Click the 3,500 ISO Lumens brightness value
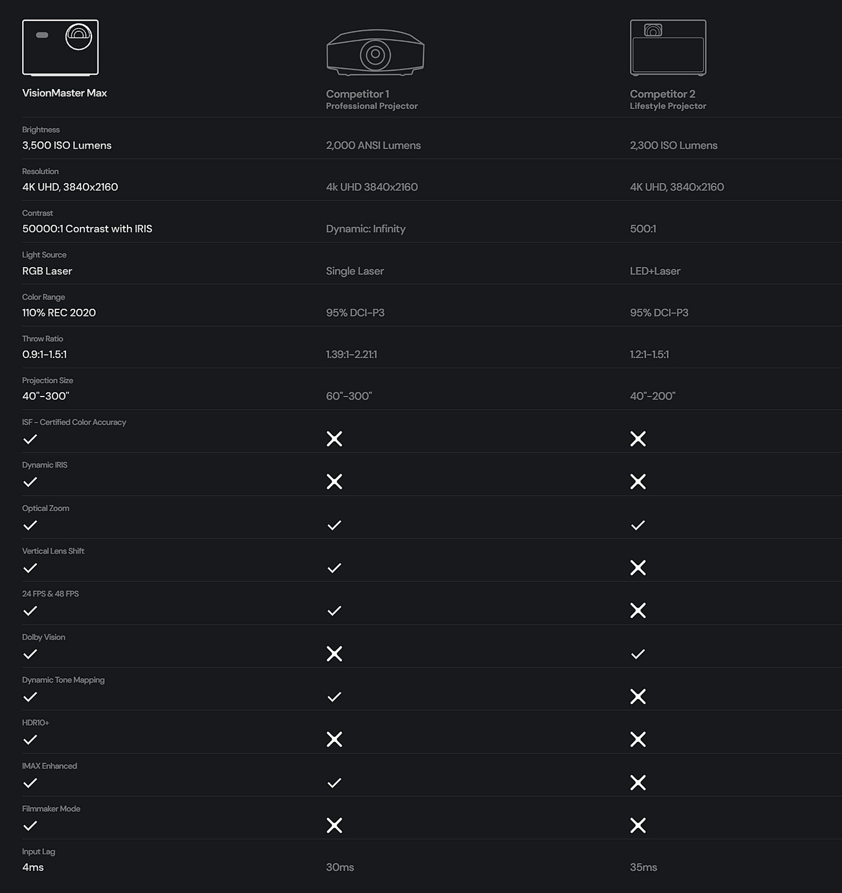Viewport: 842px width, 893px height. coord(67,145)
